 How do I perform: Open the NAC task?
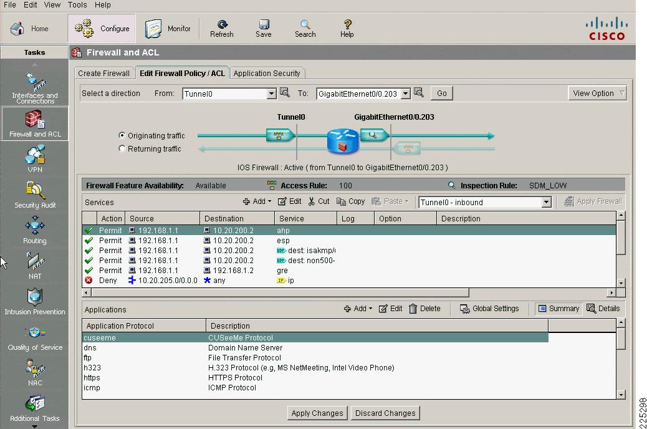[x=35, y=372]
